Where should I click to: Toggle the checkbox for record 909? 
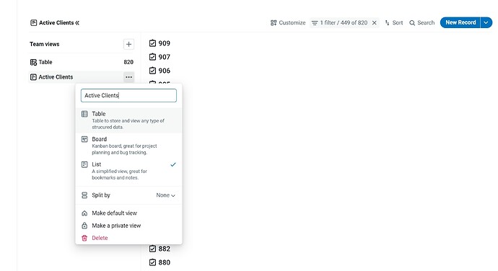(152, 43)
